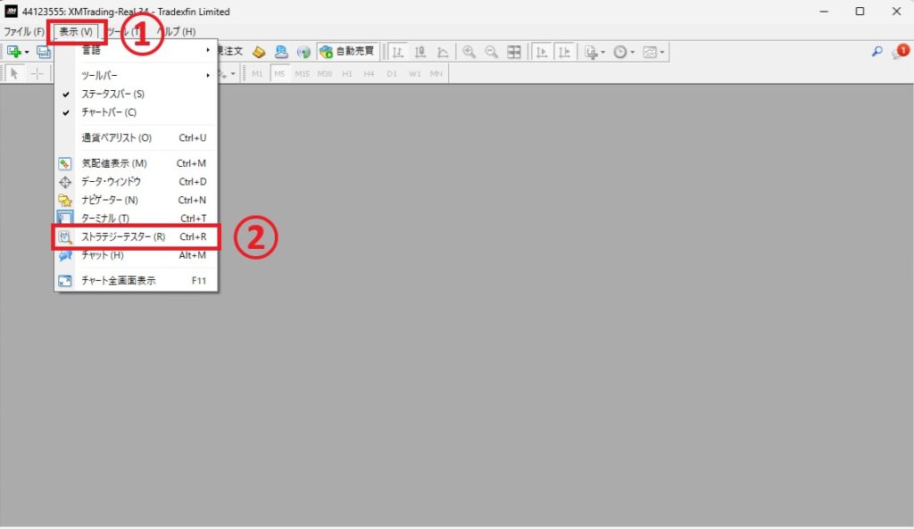Choose 通貨ペアリスト (O) menu item
This screenshot has width=914, height=529.
tap(136, 138)
